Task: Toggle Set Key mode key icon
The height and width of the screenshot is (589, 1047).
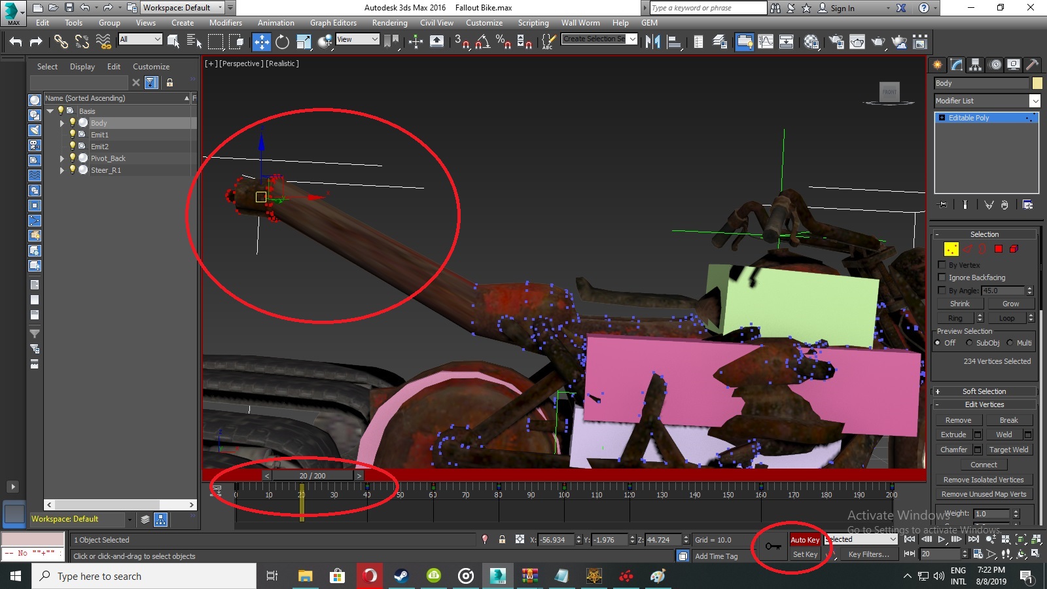Action: coord(773,546)
